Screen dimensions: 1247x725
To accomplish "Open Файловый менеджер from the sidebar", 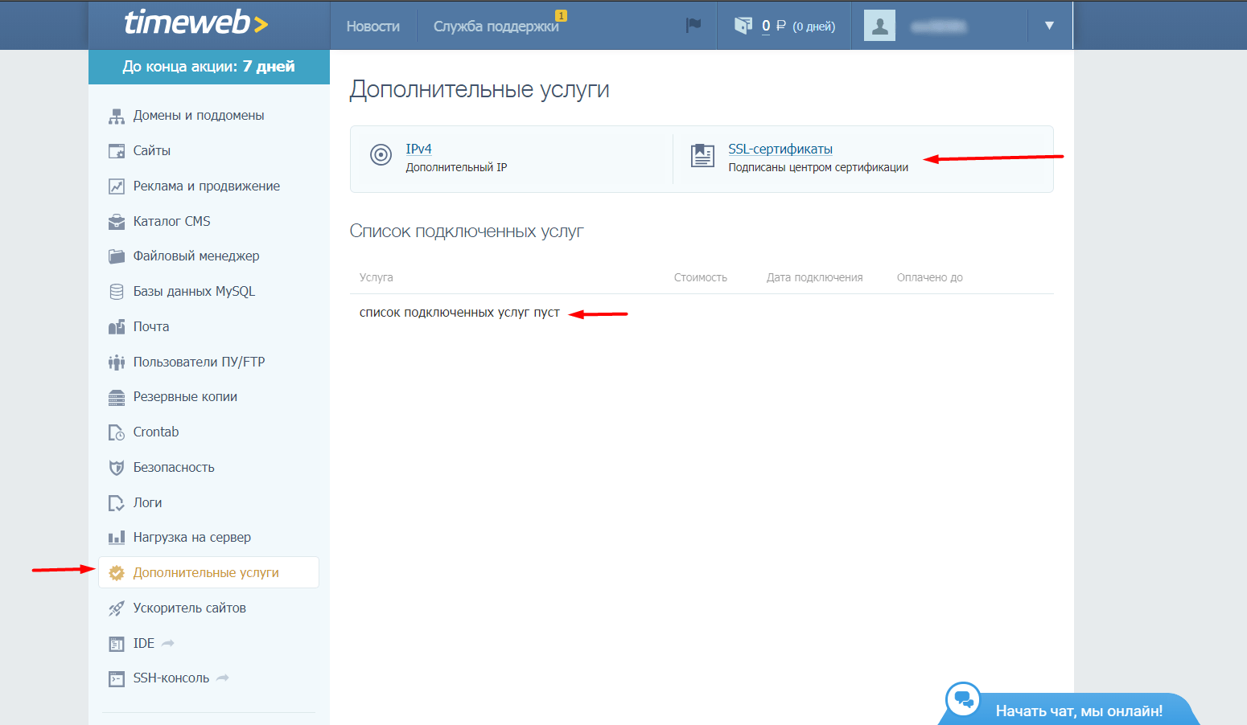I will [195, 256].
